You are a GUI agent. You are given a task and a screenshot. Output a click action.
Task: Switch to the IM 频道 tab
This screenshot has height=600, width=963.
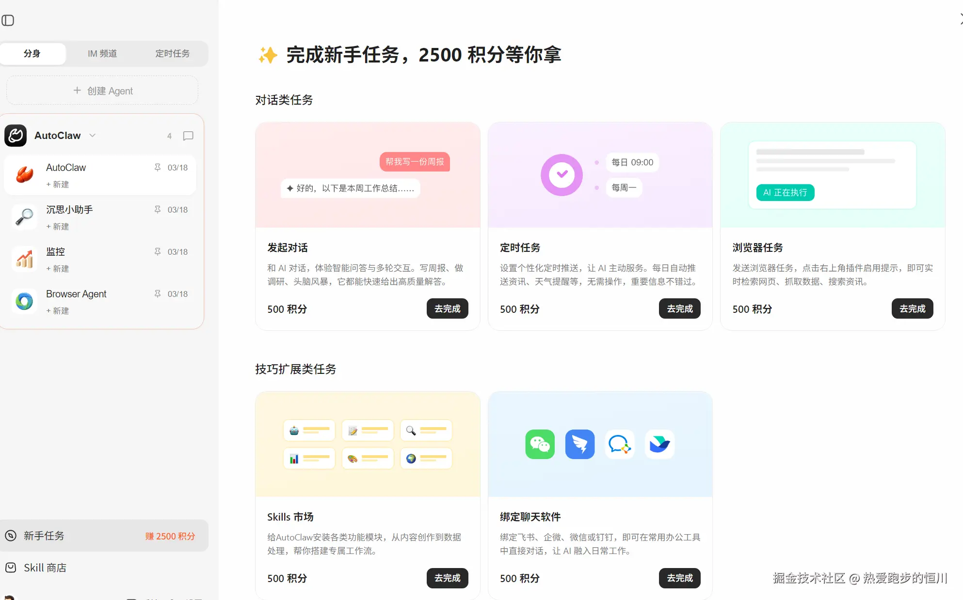coord(102,54)
